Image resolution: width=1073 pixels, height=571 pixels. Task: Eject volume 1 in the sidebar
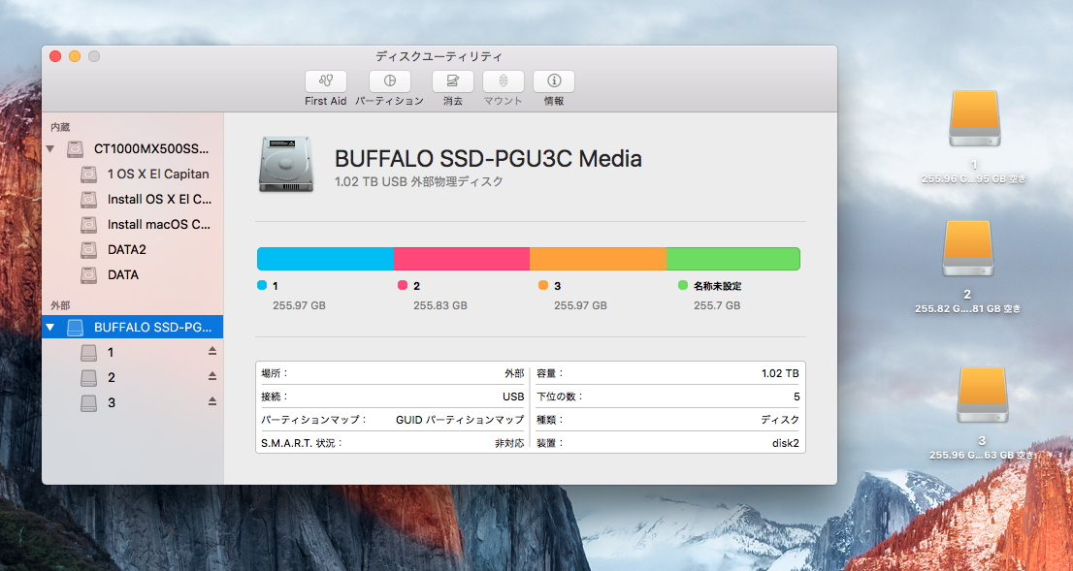[x=212, y=352]
